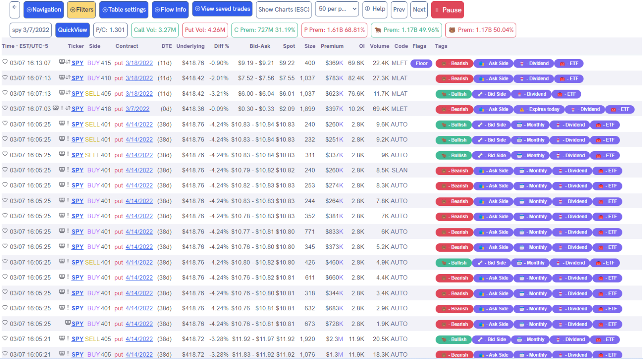The image size is (643, 359).
Task: Click the Expires today tag
Action: [x=539, y=109]
